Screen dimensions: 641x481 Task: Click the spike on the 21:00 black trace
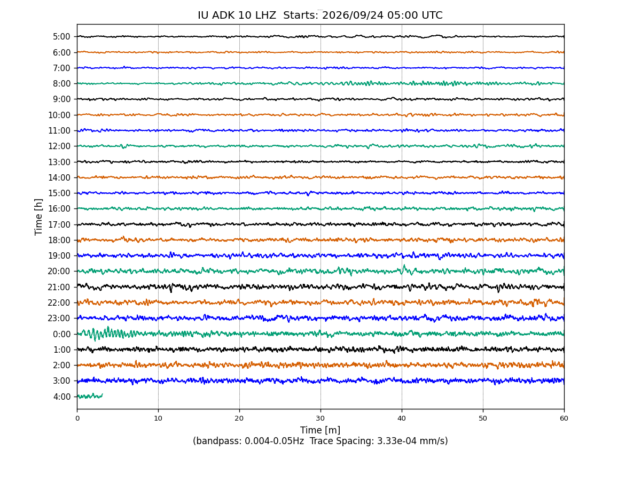pos(171,289)
